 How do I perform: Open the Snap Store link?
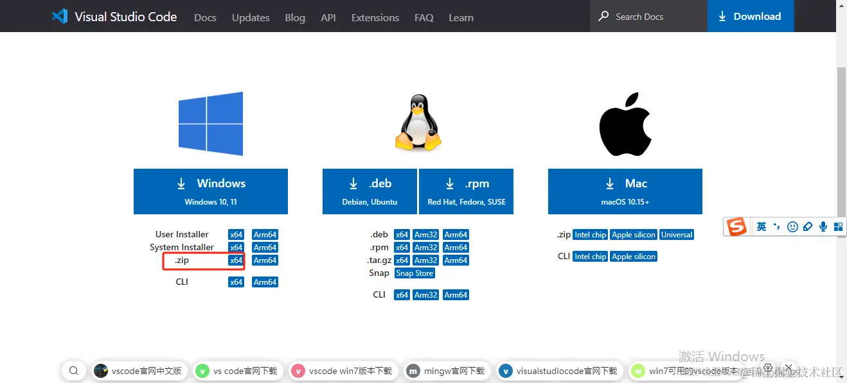pos(415,273)
